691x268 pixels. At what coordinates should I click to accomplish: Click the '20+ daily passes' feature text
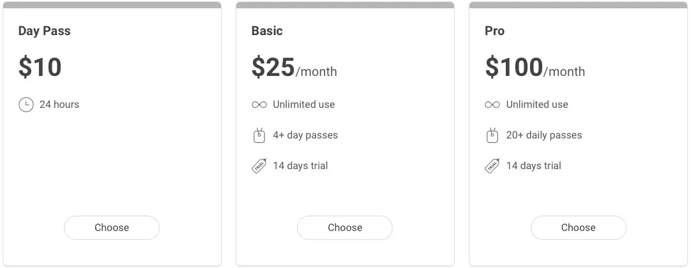pos(544,135)
